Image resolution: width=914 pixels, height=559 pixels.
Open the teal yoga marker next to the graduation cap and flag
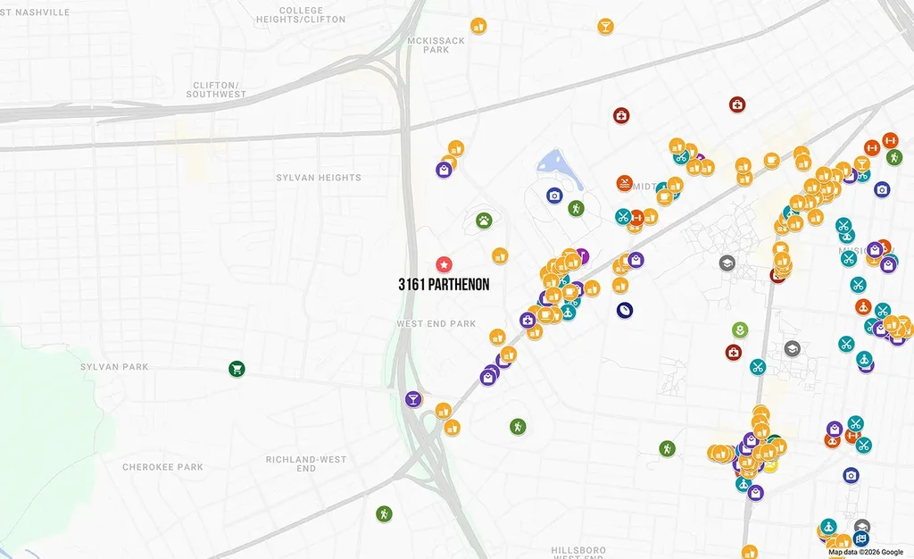pyautogui.click(x=828, y=526)
